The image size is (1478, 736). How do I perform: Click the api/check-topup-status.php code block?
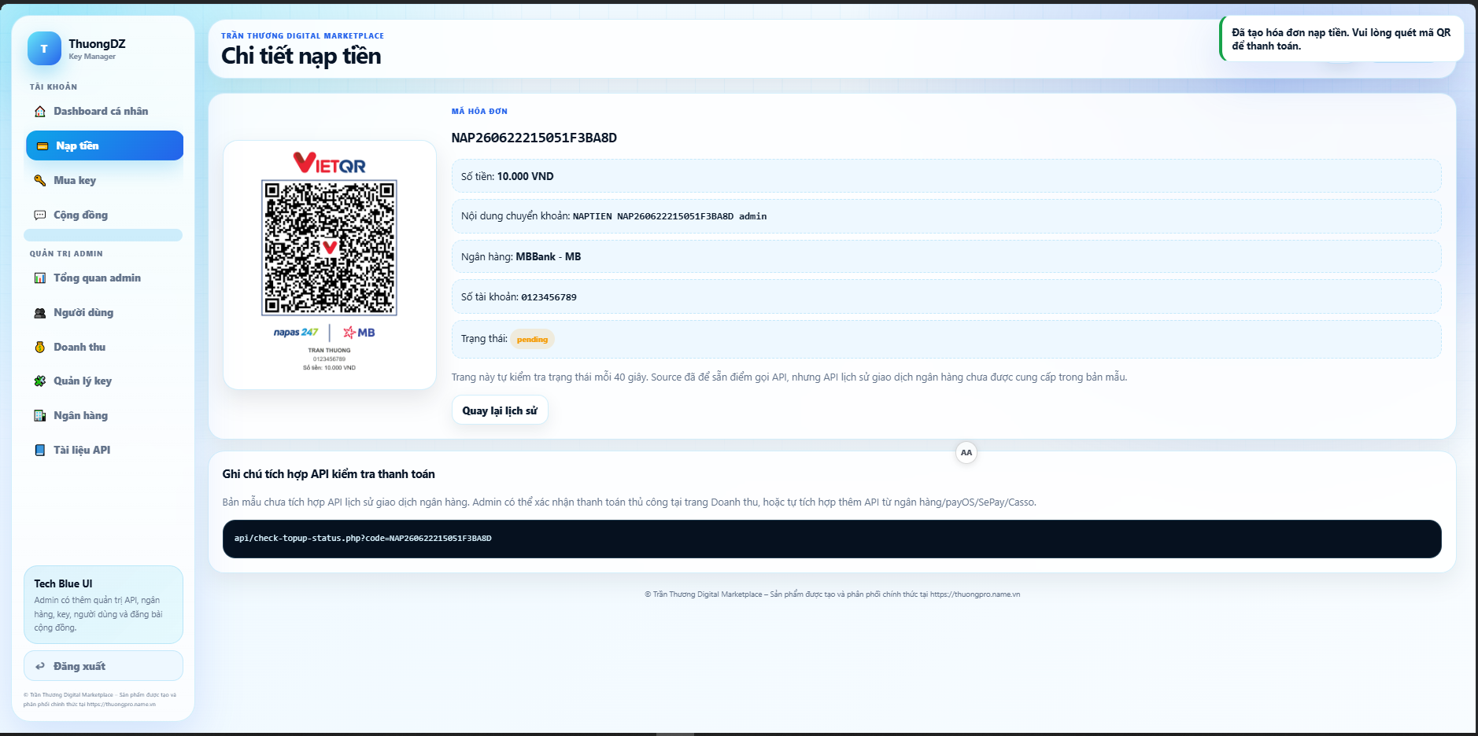pyautogui.click(x=832, y=539)
